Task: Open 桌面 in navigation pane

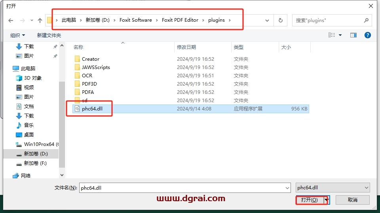Action: click(x=29, y=135)
